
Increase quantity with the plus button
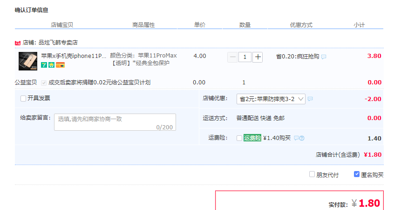point(258,57)
